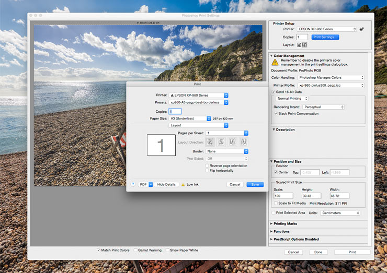Viewport: 387px width, 273px height.
Task: Click the Width field showing 45.72
Action: point(339,196)
